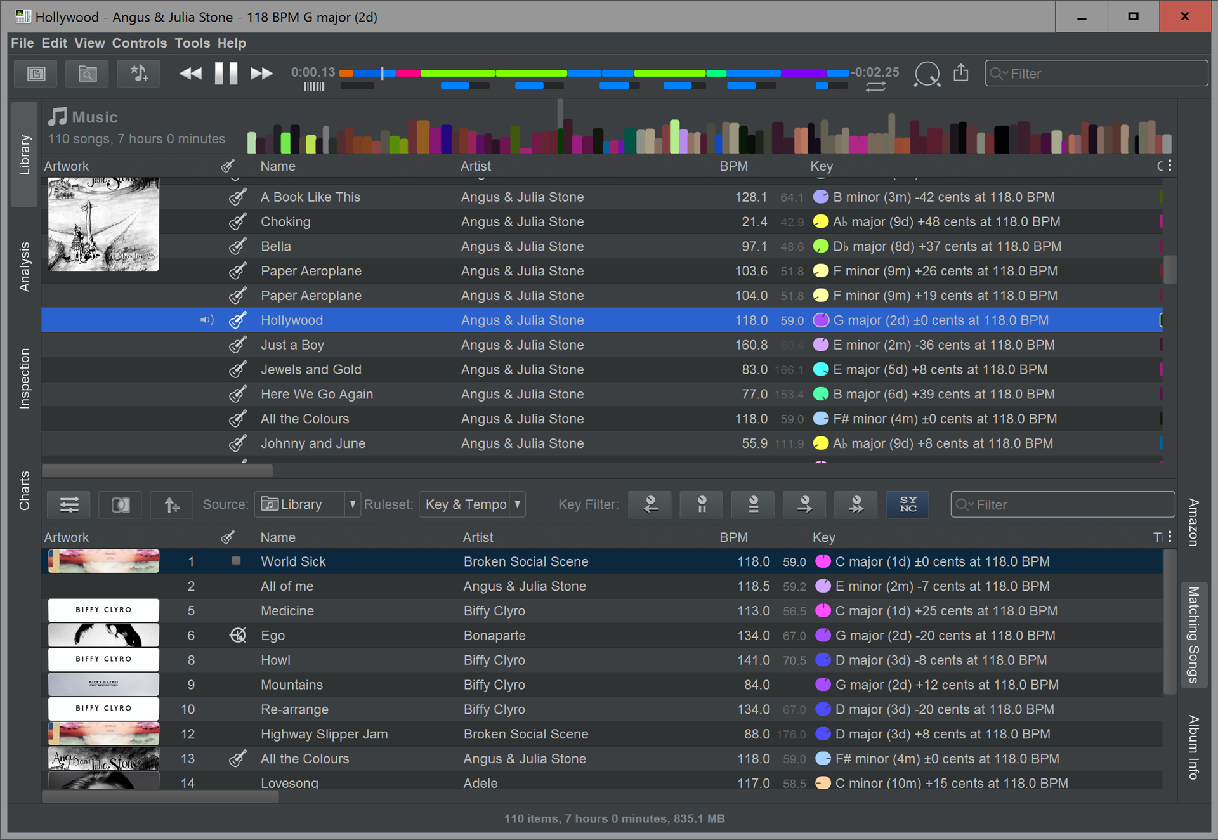Viewport: 1218px width, 840px height.
Task: Click the key color dot for Hollywood G major
Action: (x=821, y=320)
